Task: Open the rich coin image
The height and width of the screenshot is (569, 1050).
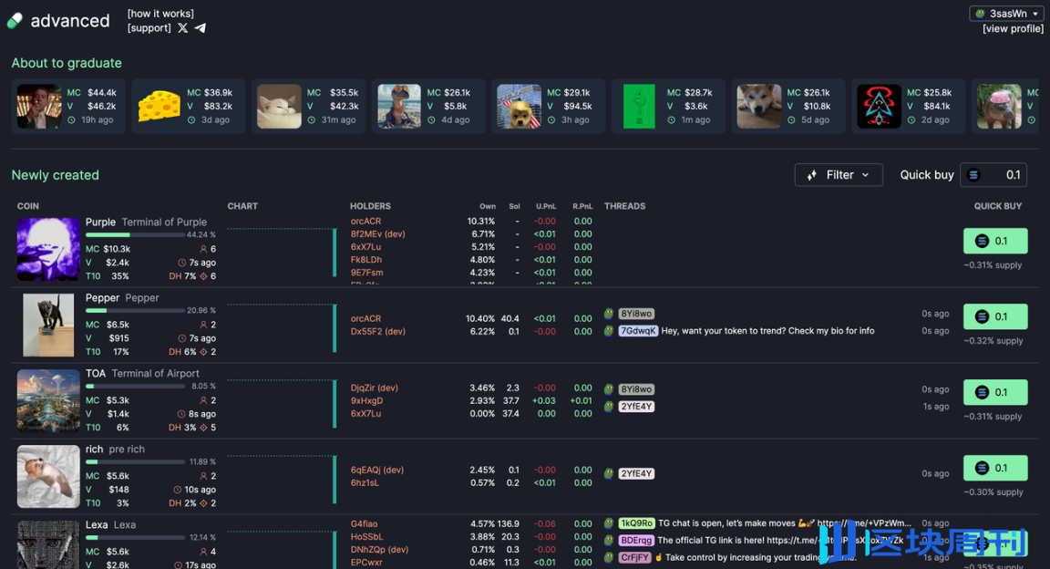Action: (x=48, y=477)
